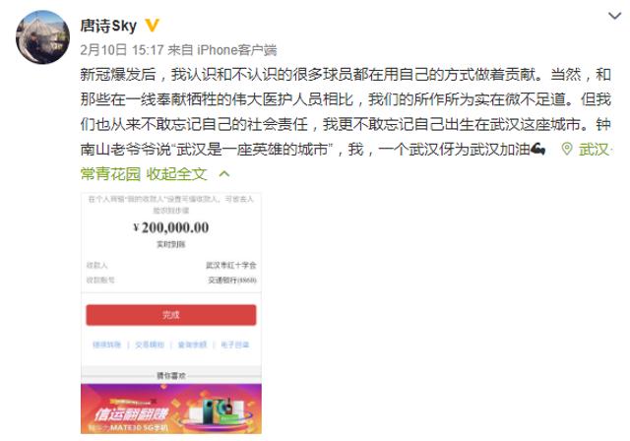Click the 查询余额 link
This screenshot has width=630, height=441.
192,345
